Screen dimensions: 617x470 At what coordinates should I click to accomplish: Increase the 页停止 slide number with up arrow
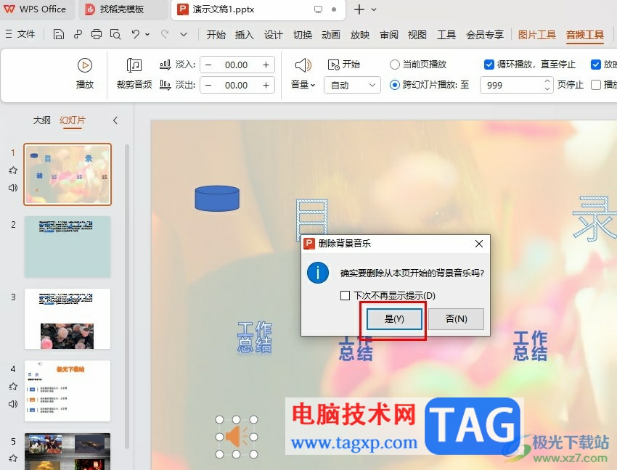[547, 81]
